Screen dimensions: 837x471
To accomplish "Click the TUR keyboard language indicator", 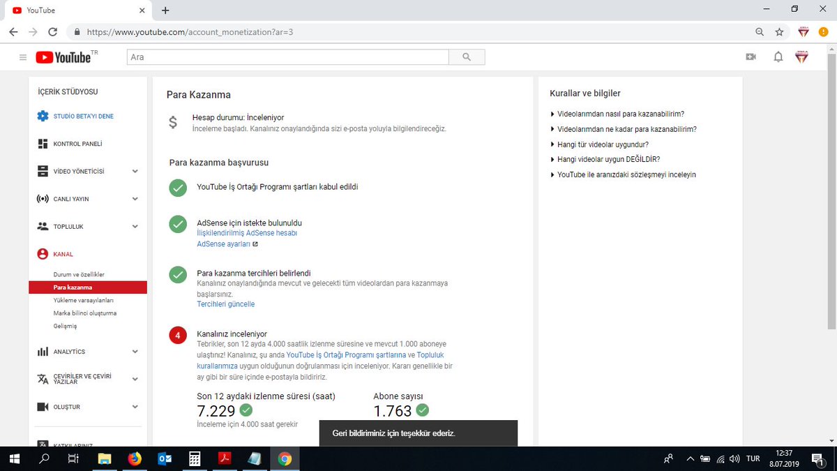I will [753, 458].
